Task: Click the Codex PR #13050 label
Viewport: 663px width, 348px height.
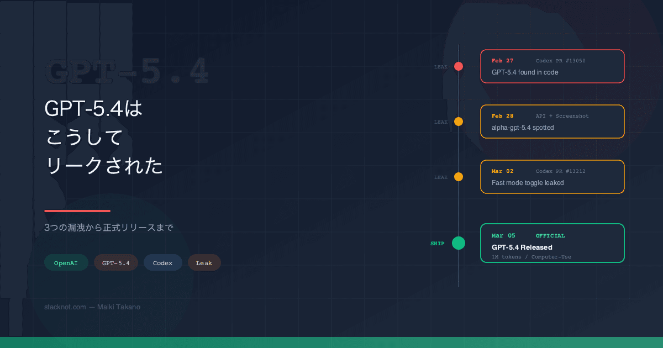Action: click(x=560, y=61)
